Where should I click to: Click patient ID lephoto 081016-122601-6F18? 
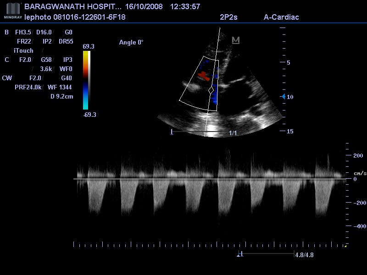click(x=75, y=17)
